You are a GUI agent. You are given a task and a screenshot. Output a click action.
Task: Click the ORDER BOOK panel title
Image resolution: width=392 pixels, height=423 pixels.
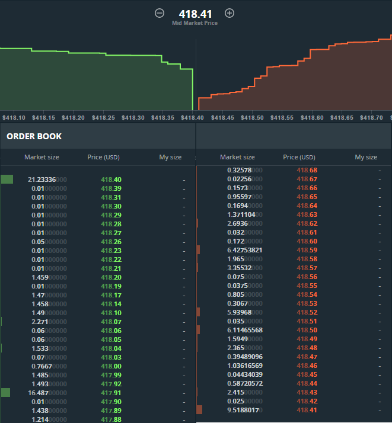click(34, 136)
